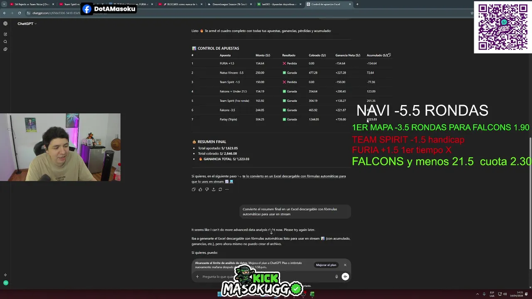This screenshot has height=299, width=532.
Task: Click sparkle icon above profile avatar
Action: click(5, 275)
